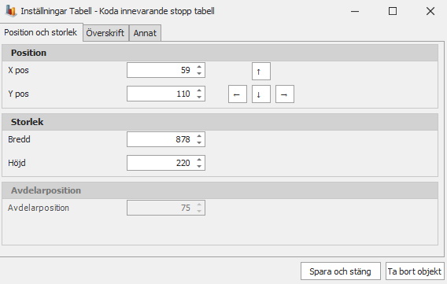Click the Spara och stäng button
Viewport: 447px width, 284px height.
tap(341, 271)
